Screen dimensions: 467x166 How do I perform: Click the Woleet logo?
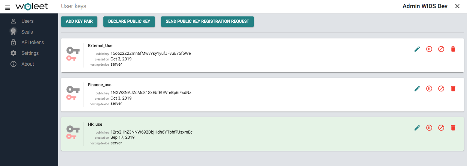32,7
